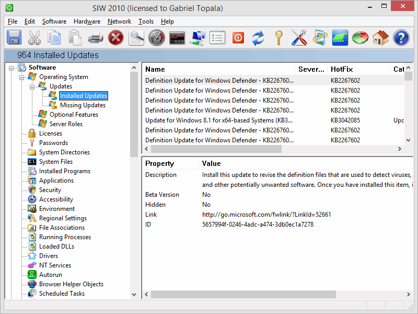Open the Hardware menu
The height and width of the screenshot is (314, 418).
(x=87, y=21)
